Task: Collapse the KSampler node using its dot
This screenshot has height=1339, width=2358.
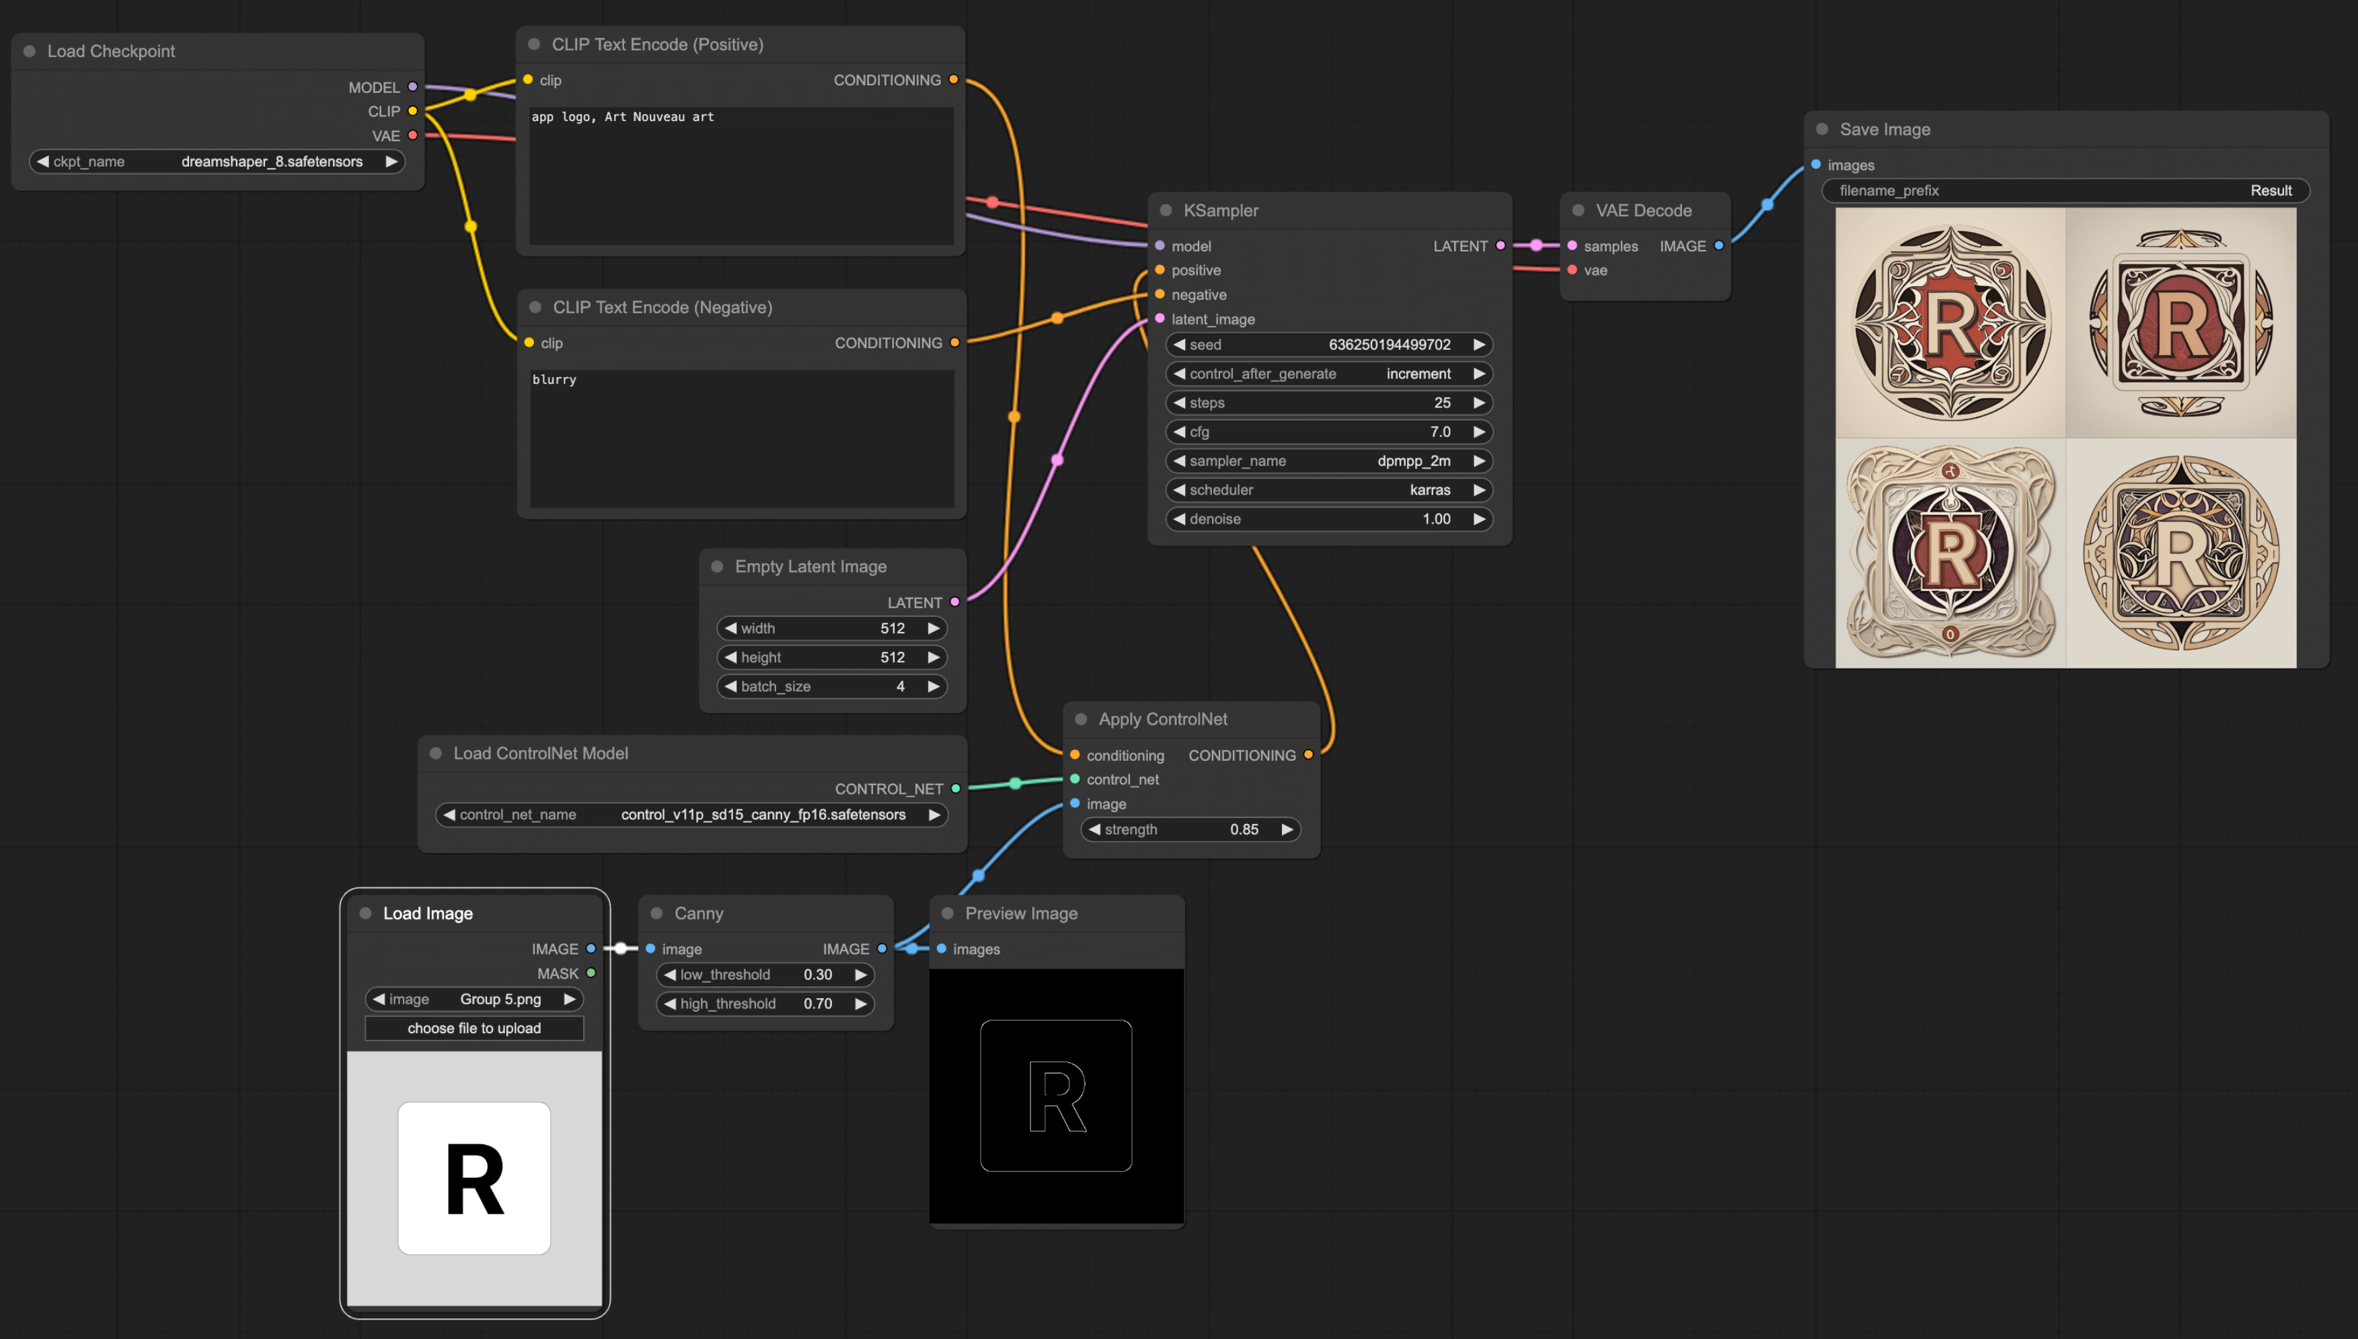Action: (x=1166, y=210)
